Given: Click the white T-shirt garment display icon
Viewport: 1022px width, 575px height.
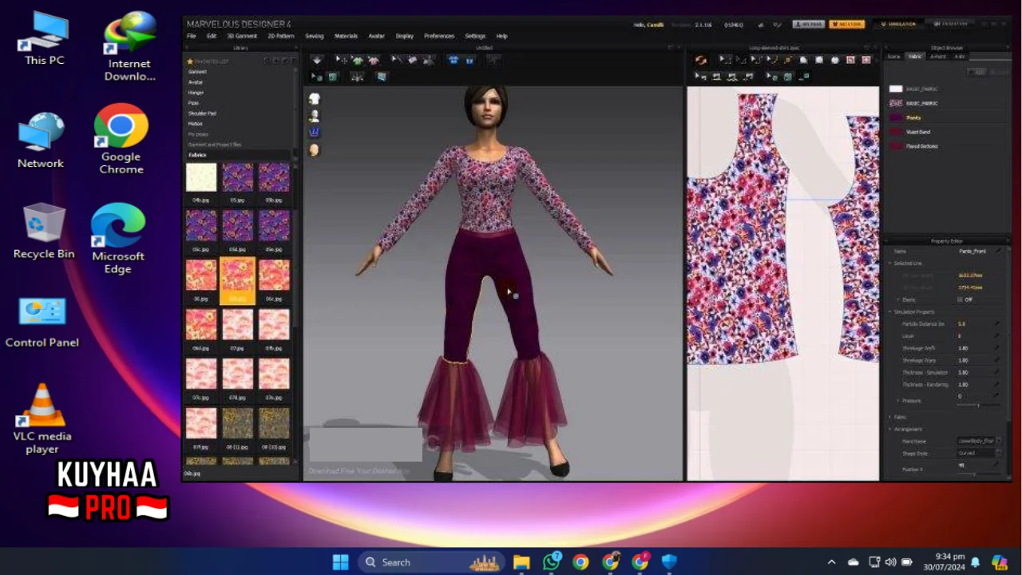Looking at the screenshot, I should 315,99.
